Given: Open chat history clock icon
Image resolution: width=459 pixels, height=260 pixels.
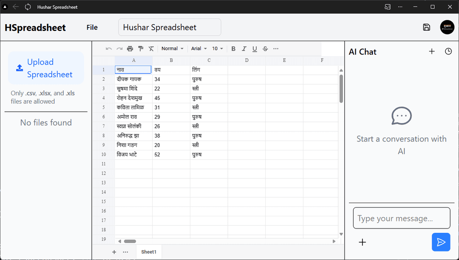Looking at the screenshot, I should point(448,51).
